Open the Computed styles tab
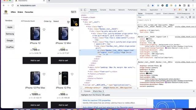 pos(149,13)
